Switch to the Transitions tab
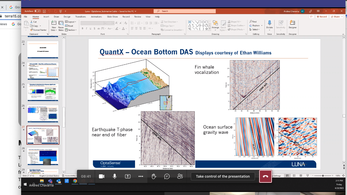 (x=81, y=17)
